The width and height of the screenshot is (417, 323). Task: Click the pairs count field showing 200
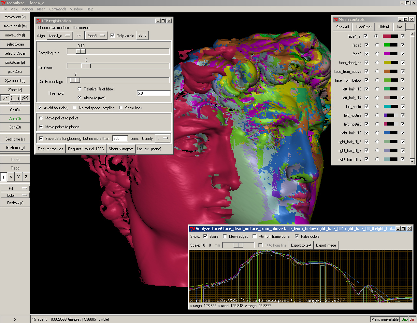tap(120, 139)
